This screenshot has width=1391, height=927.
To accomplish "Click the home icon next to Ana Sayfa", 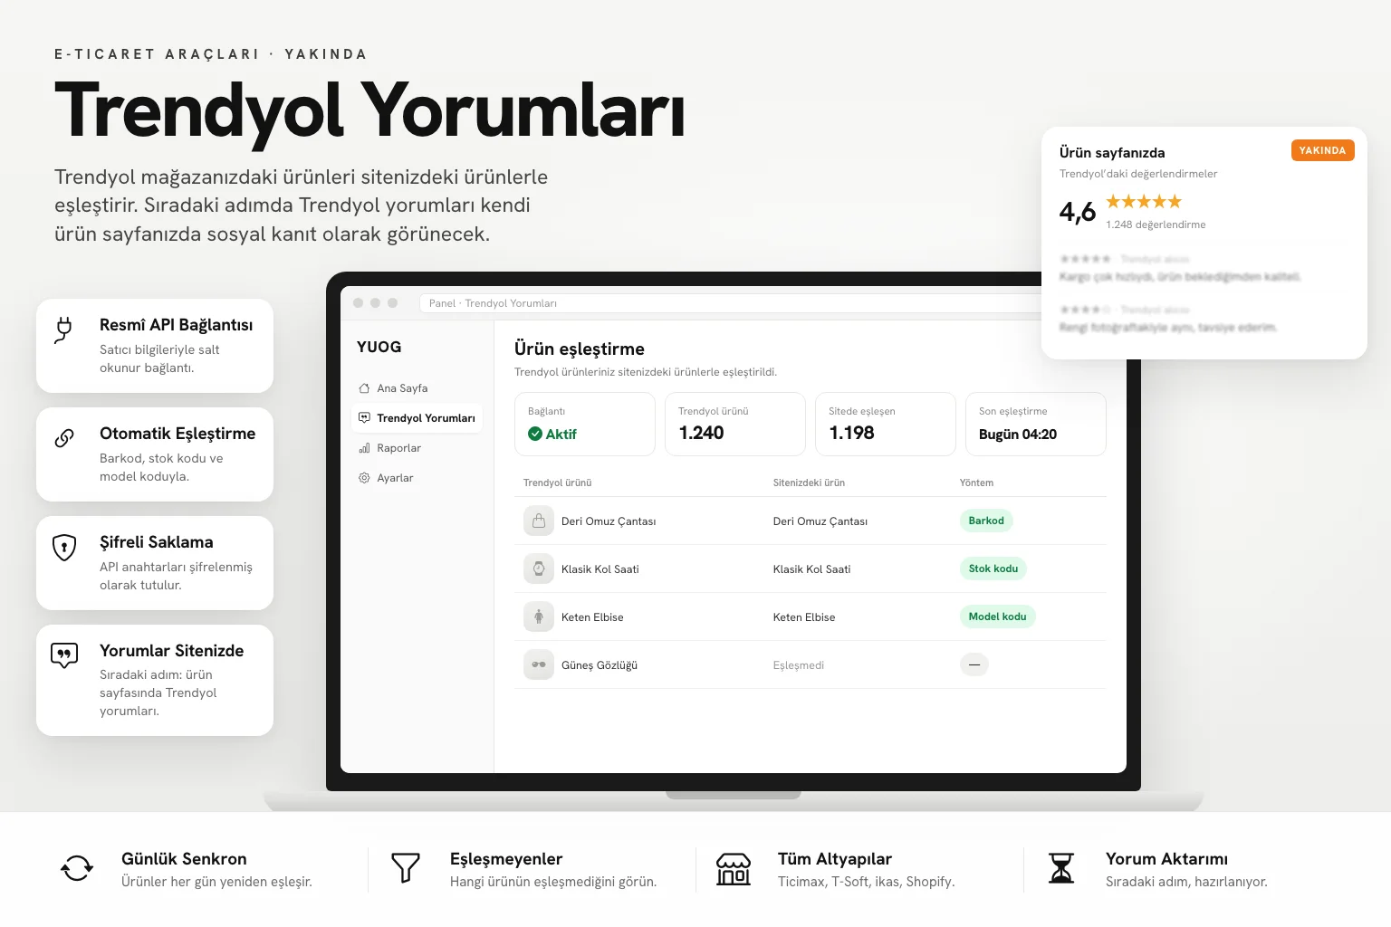I will coord(364,388).
